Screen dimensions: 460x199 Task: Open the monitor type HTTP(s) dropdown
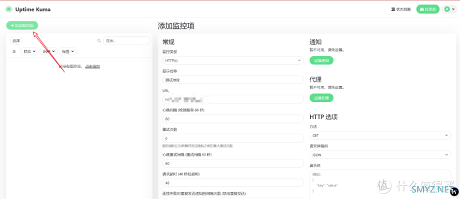(x=233, y=60)
